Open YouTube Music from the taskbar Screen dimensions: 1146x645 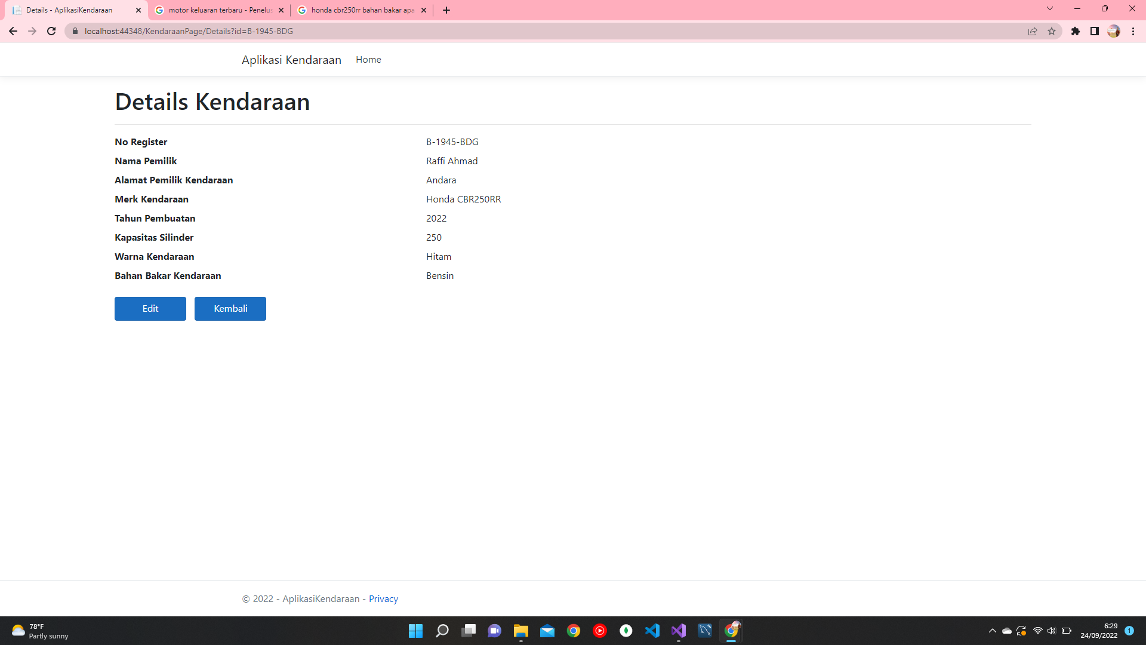[600, 631]
